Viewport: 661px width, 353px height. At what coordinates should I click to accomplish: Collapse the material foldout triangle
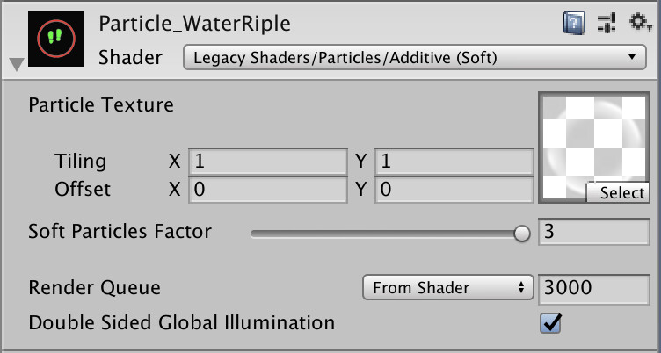coord(17,64)
